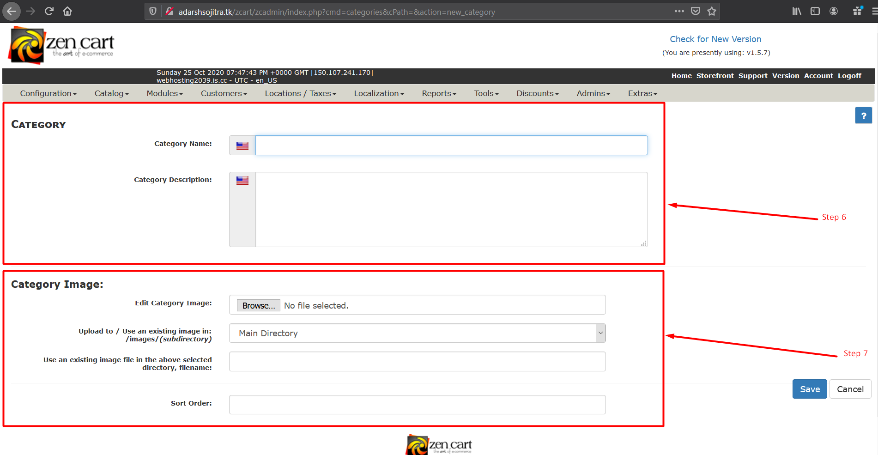878x455 pixels.
Task: Open the Tools menu
Action: 487,93
